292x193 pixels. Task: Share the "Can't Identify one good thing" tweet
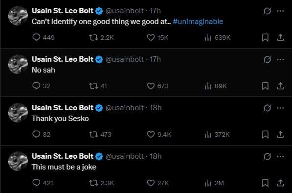point(280,38)
